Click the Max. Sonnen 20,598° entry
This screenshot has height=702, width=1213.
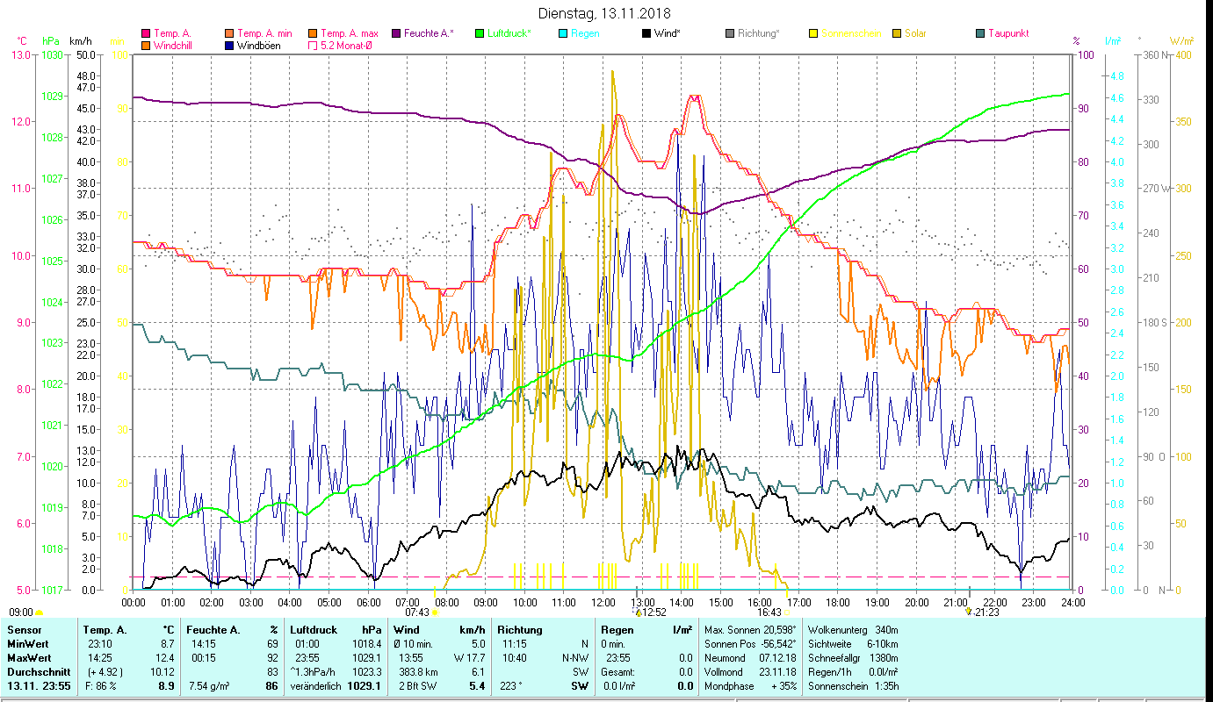tap(751, 630)
